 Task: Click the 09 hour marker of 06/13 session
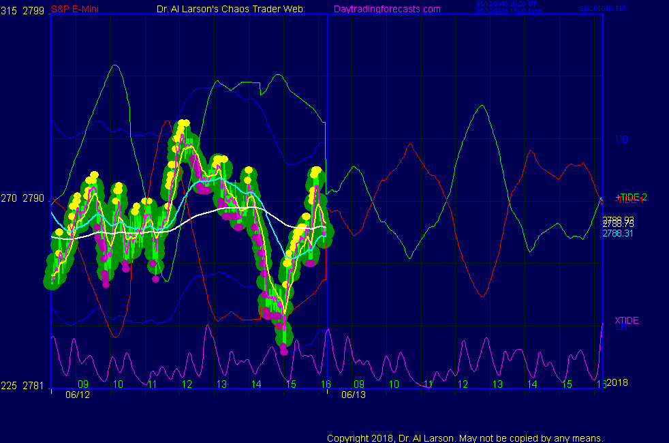tap(359, 384)
